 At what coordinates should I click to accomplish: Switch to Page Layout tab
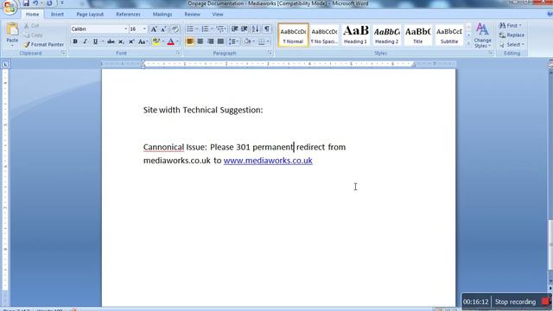[90, 15]
